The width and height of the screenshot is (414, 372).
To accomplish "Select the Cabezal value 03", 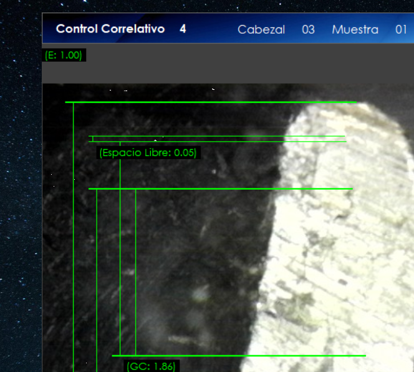I will 308,30.
